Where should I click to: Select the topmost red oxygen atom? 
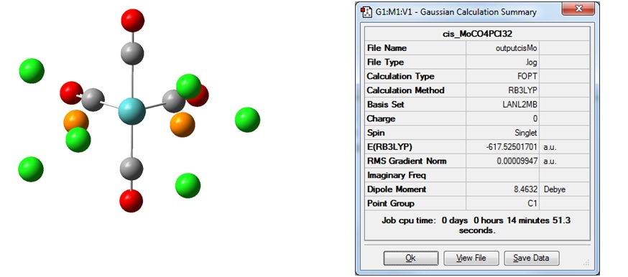pyautogui.click(x=132, y=20)
